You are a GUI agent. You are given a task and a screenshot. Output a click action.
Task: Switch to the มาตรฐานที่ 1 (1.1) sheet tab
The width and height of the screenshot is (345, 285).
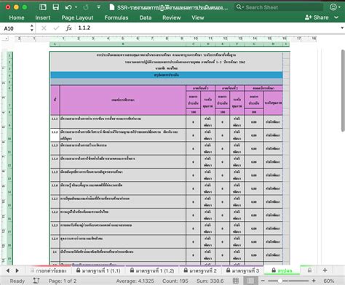coord(98,270)
